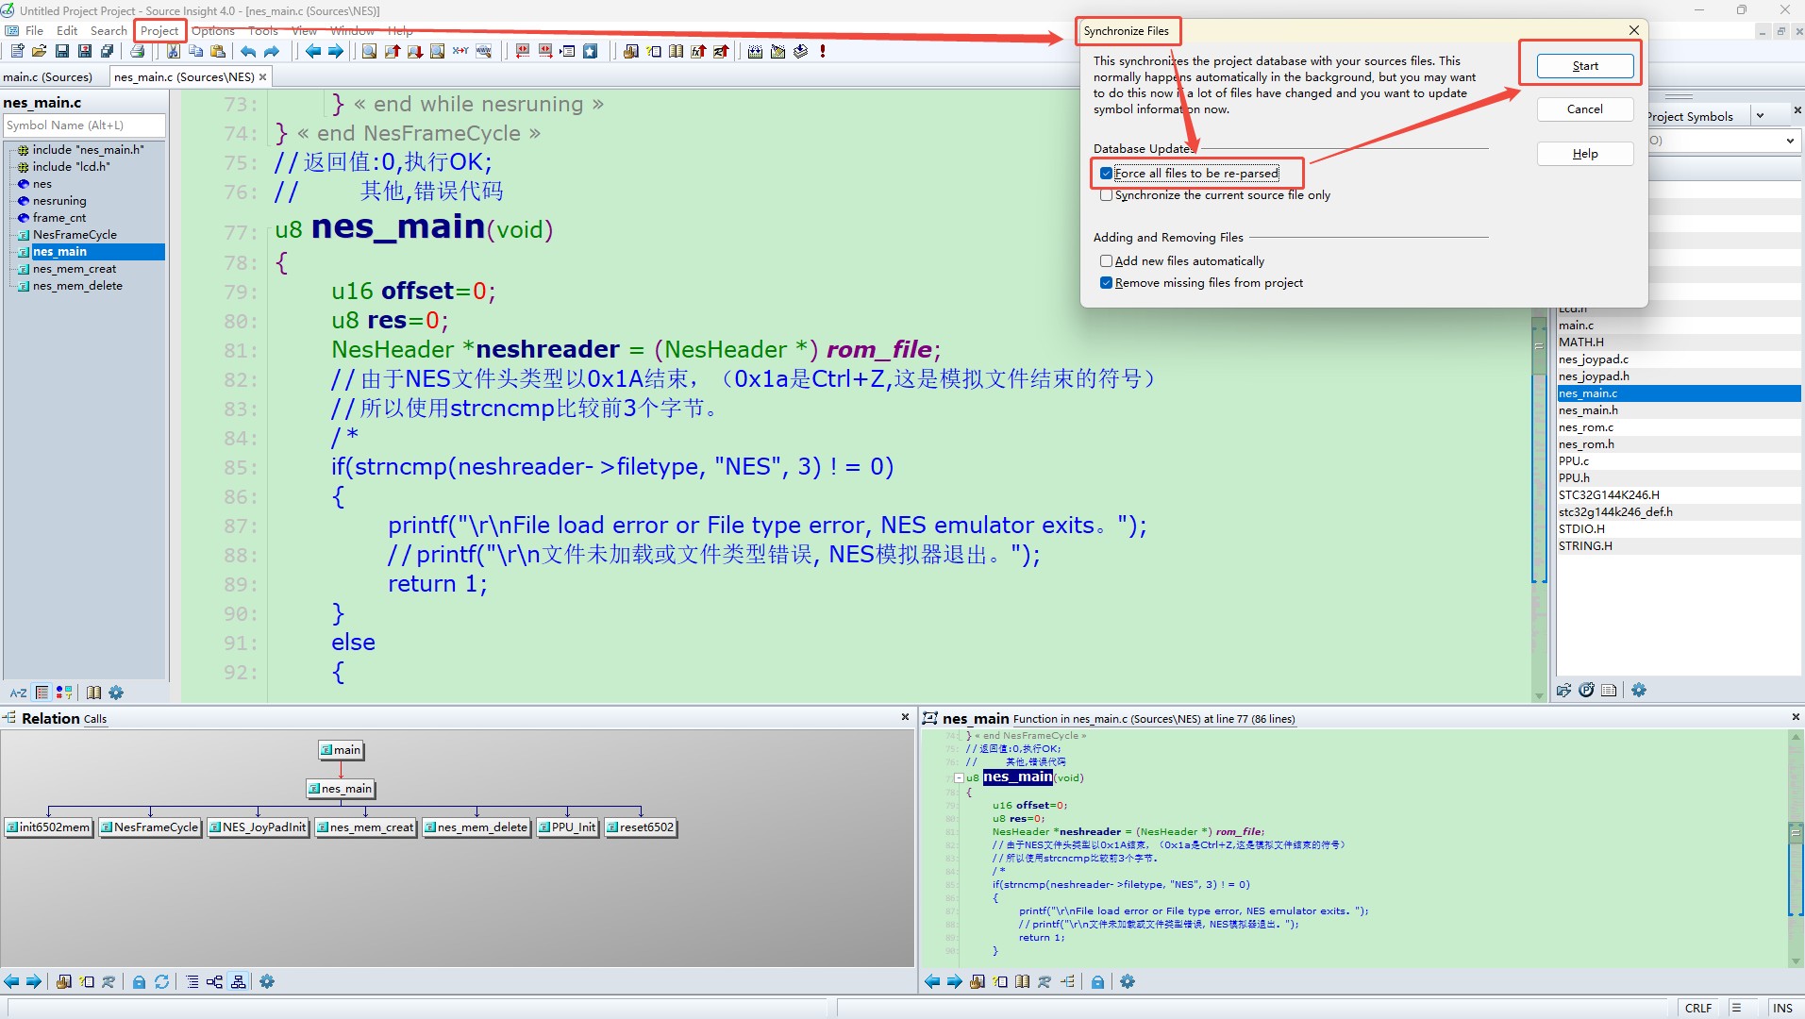Open the File menu

[34, 31]
